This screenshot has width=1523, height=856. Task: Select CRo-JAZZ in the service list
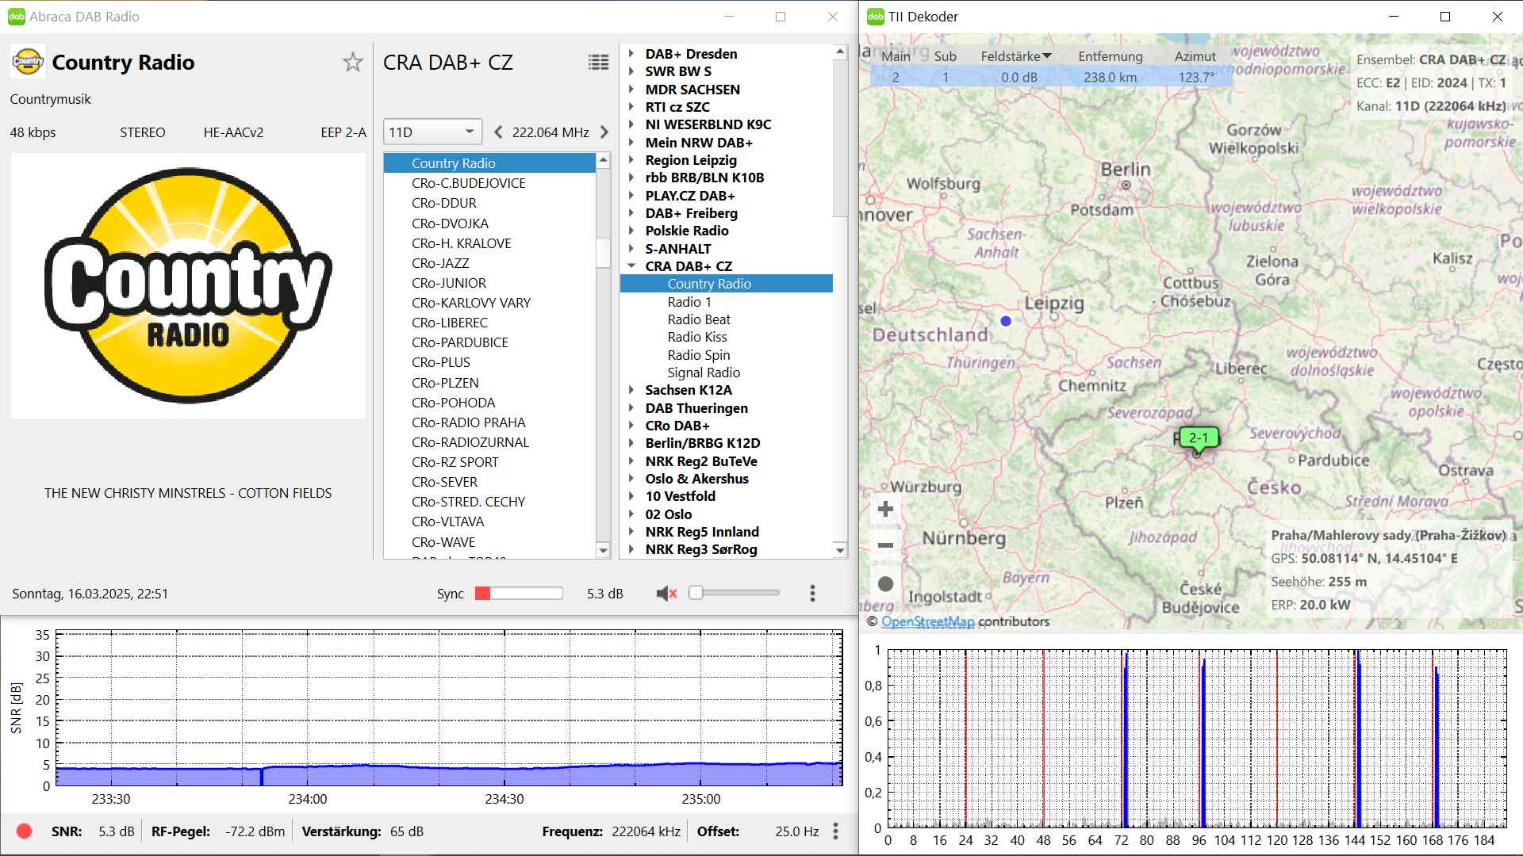[x=440, y=263]
